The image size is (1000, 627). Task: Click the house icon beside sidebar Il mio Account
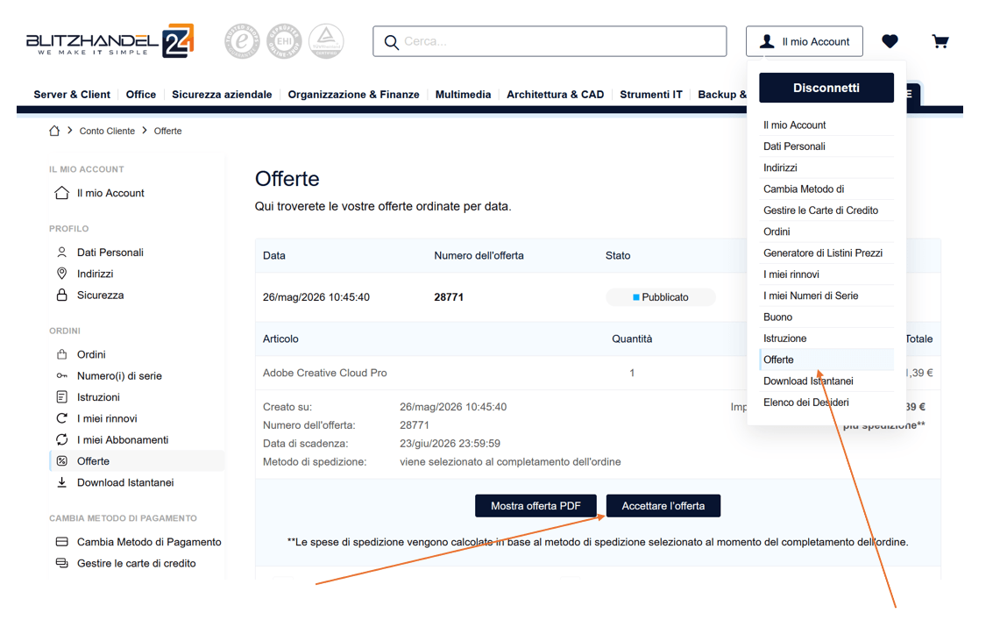coord(62,193)
